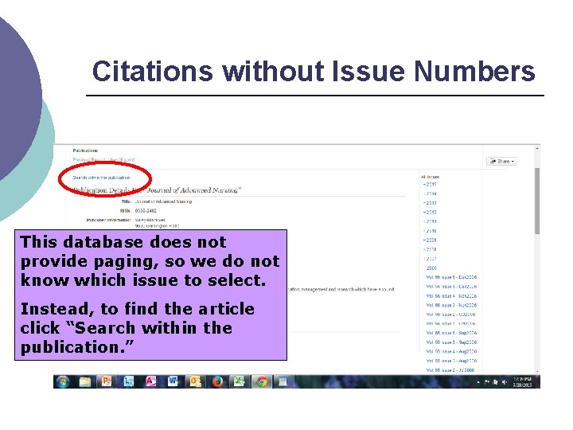This screenshot has height=430, width=573.
Task: Click the Search within this publication link
Action: coord(101,178)
